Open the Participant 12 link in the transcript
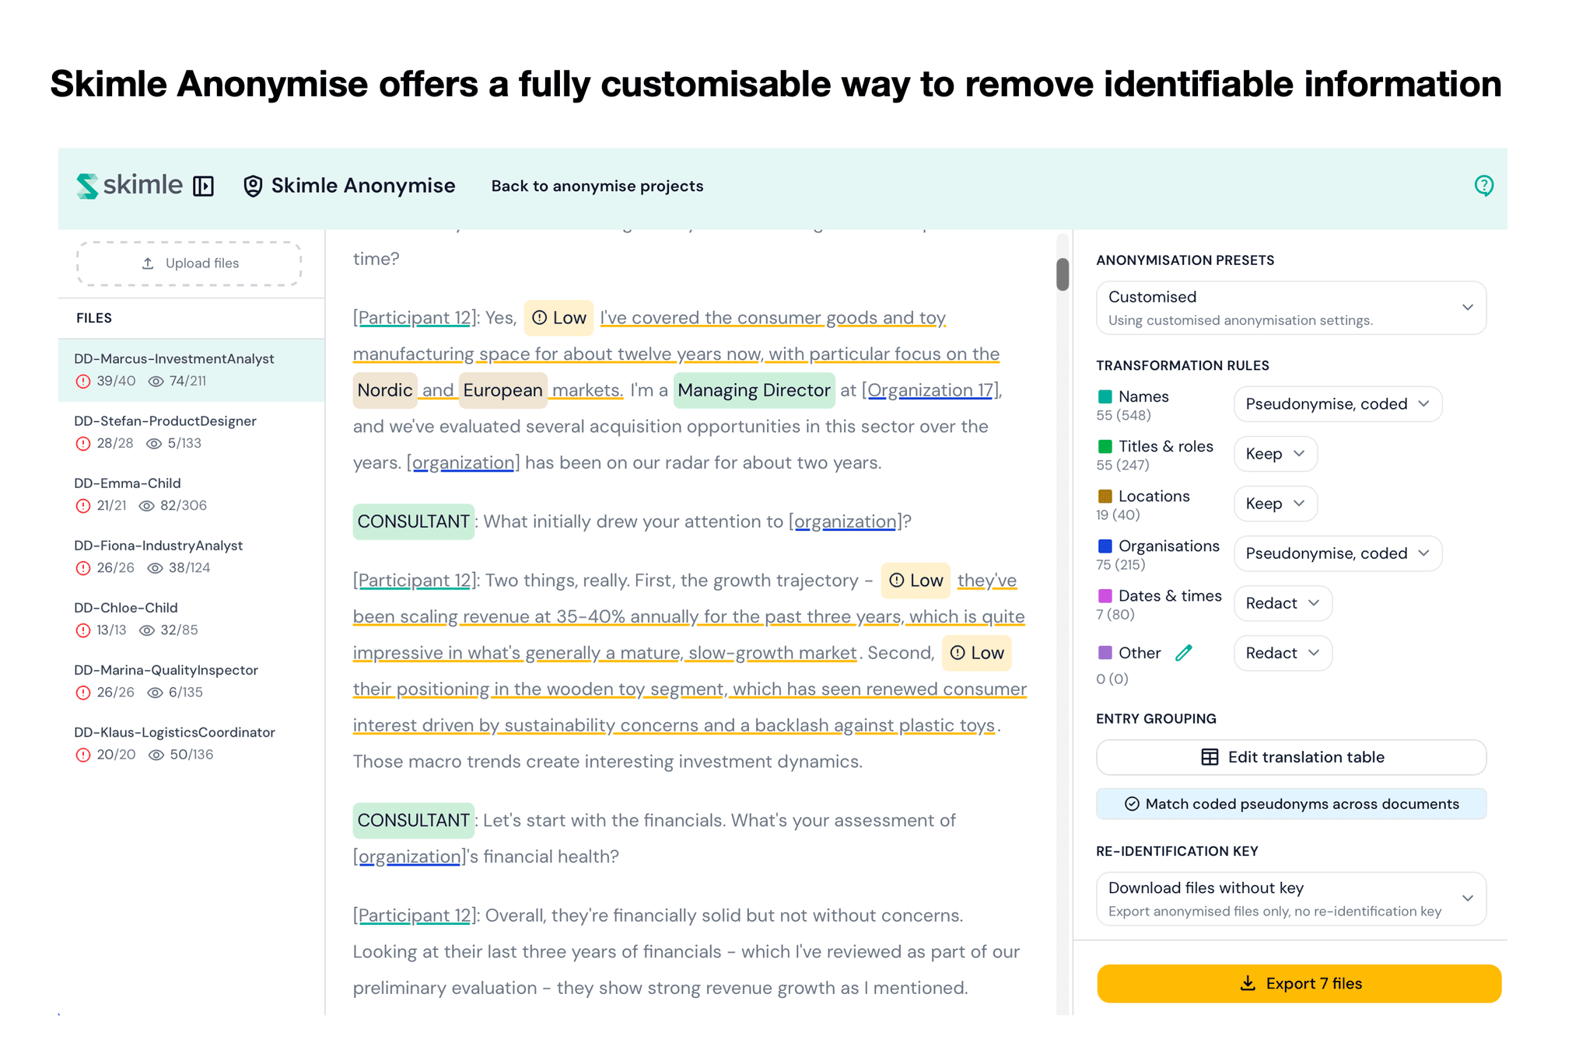 tap(414, 317)
